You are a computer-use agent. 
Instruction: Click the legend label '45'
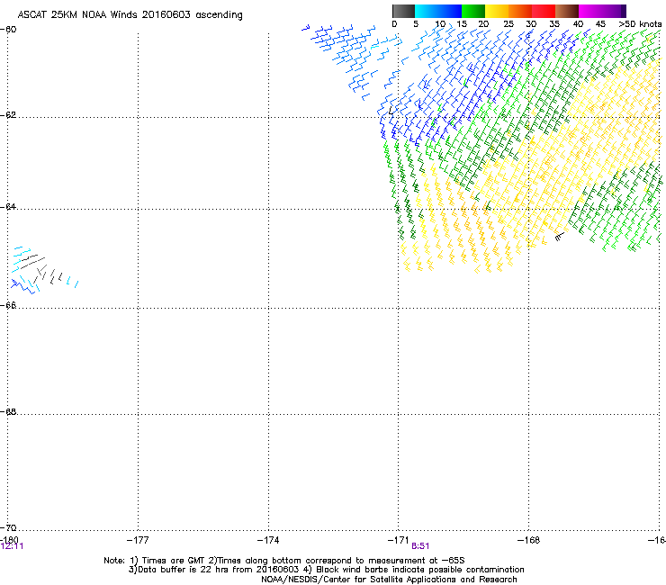(600, 24)
